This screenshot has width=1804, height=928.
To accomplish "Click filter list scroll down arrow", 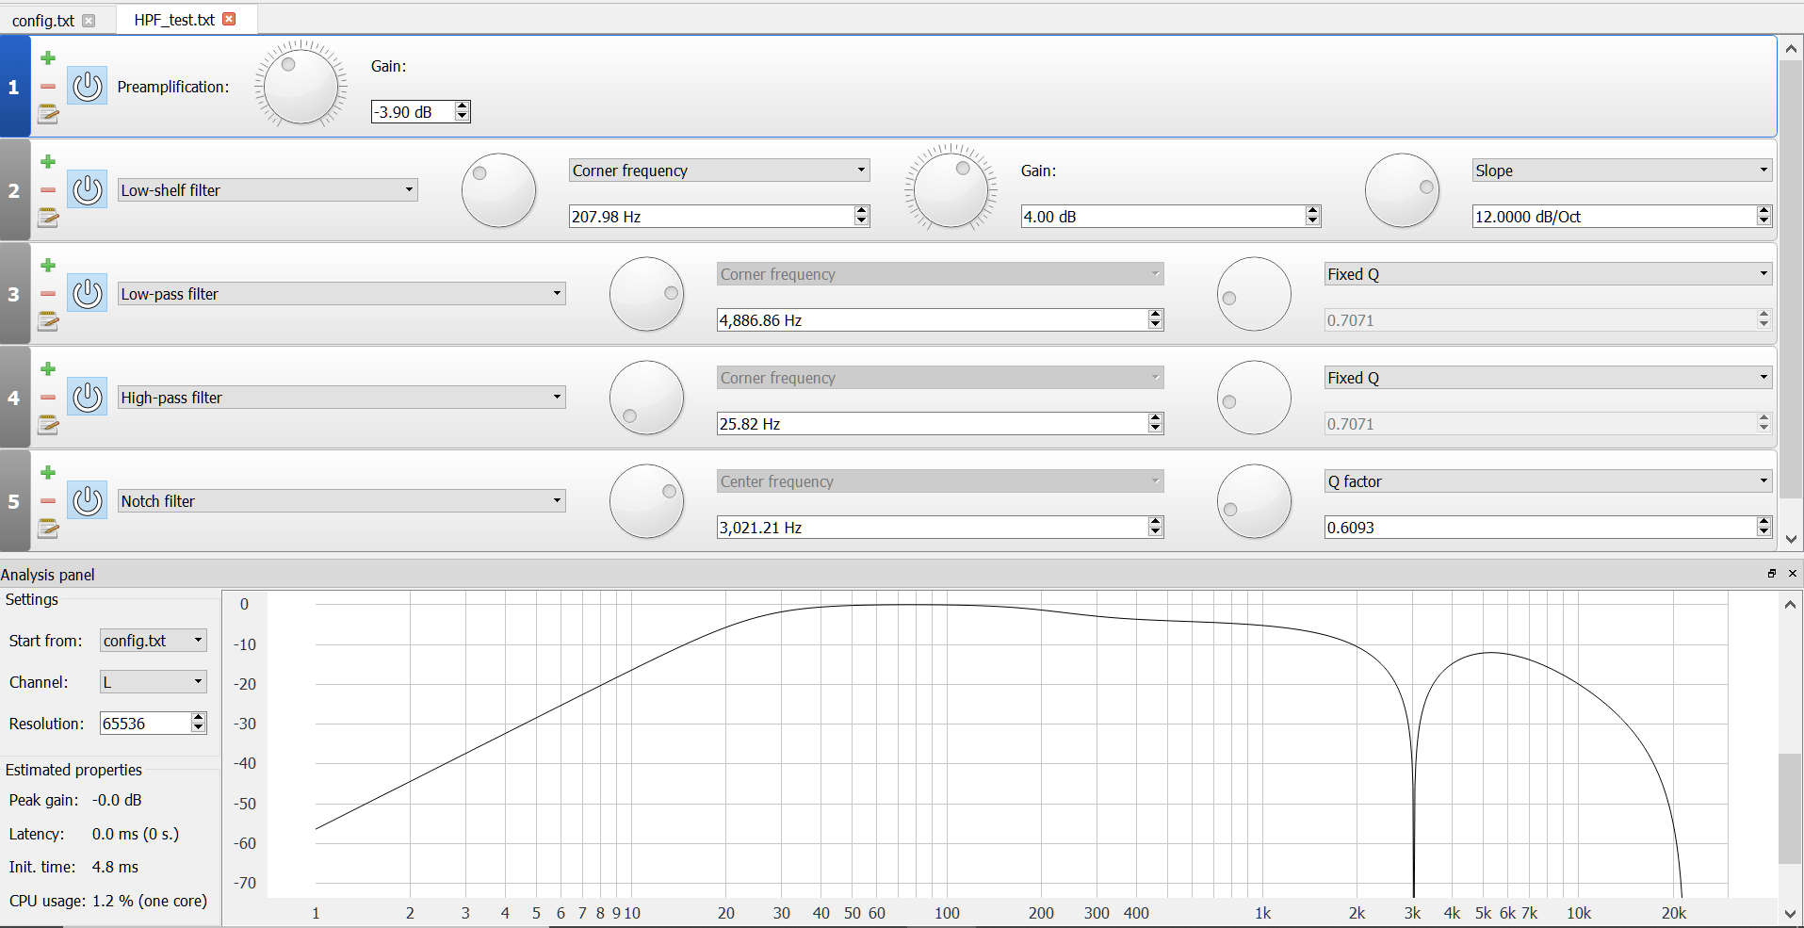I will point(1791,540).
